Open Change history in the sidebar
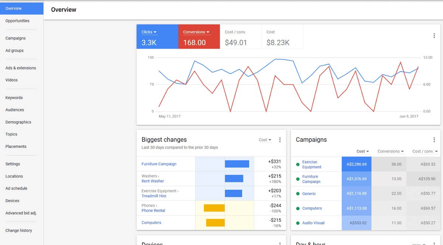 pos(18,231)
